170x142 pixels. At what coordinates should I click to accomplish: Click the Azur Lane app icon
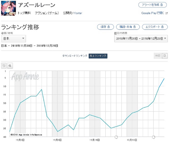tap(8, 8)
